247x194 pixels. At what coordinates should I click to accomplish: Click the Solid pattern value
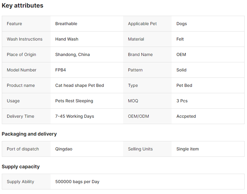click(x=181, y=70)
